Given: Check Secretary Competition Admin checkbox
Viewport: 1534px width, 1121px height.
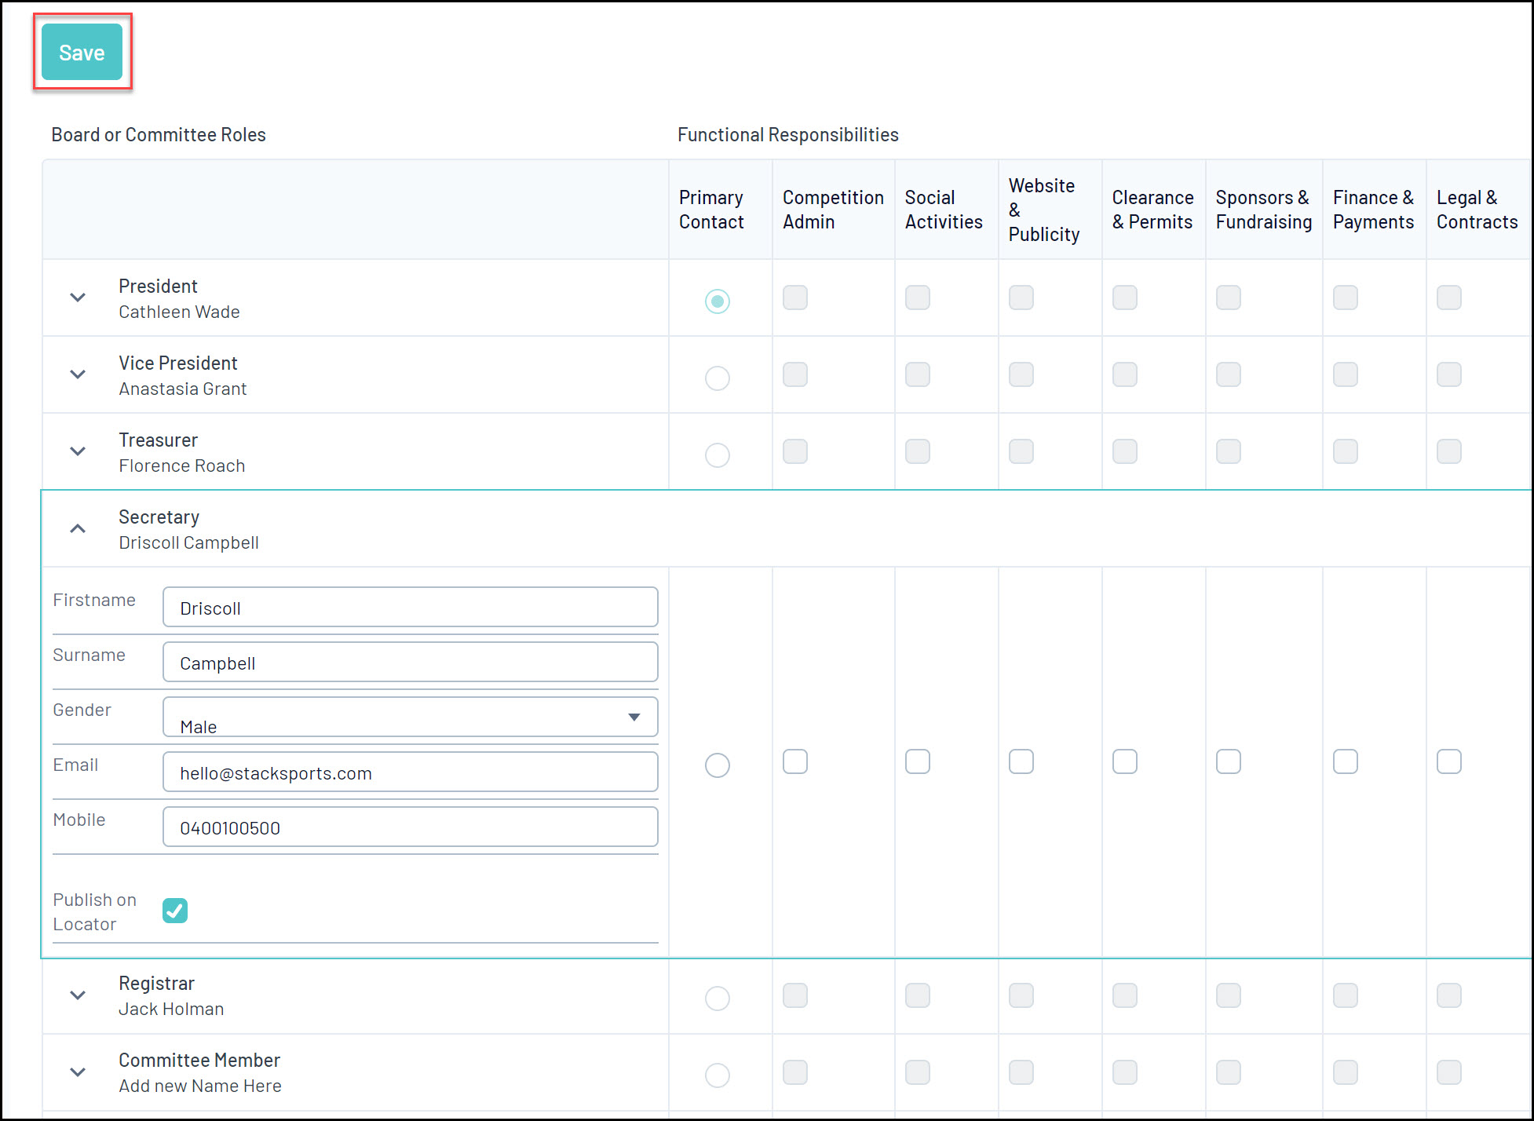Looking at the screenshot, I should 794,761.
